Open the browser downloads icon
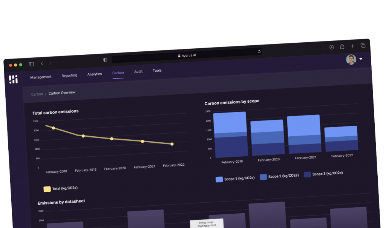Viewport: 386px width, 228px height. coord(332,47)
